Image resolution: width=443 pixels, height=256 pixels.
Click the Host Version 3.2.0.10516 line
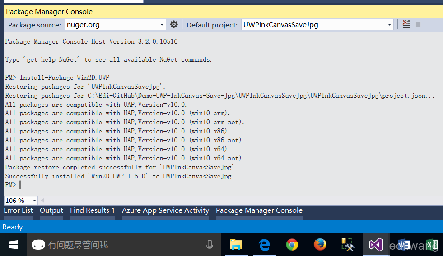91,41
